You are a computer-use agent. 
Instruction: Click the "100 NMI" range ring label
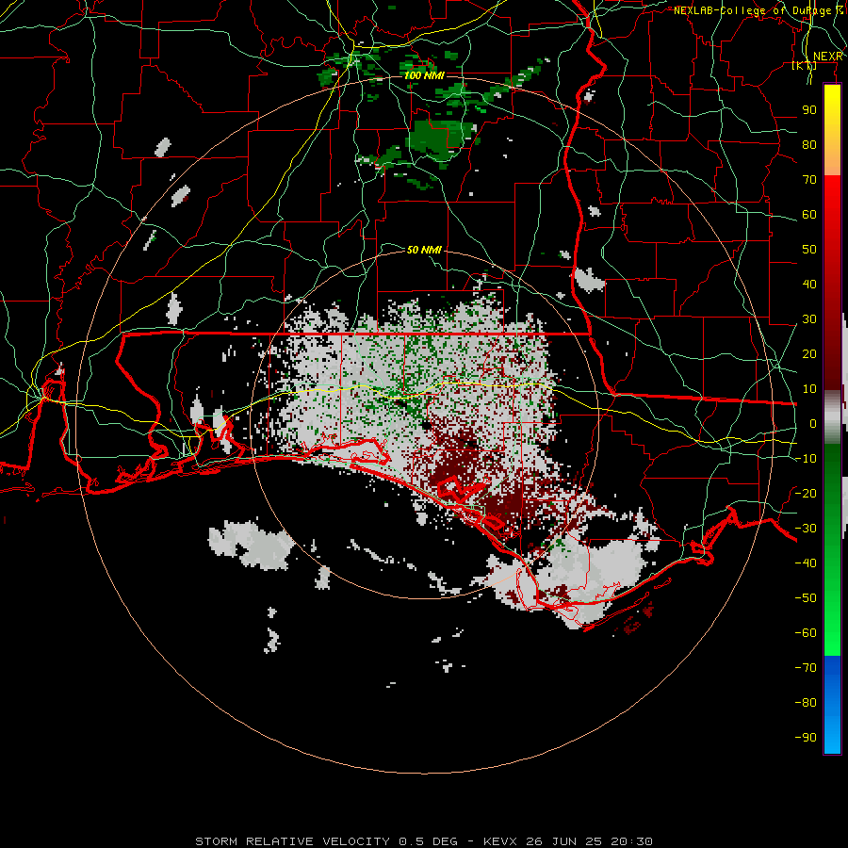pos(424,75)
